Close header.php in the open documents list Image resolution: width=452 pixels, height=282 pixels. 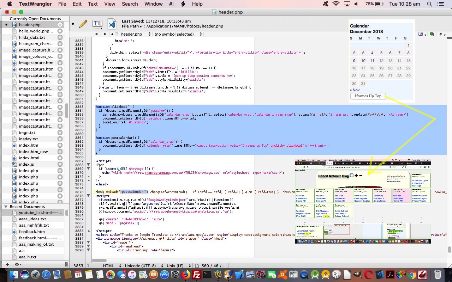[x=60, y=25]
